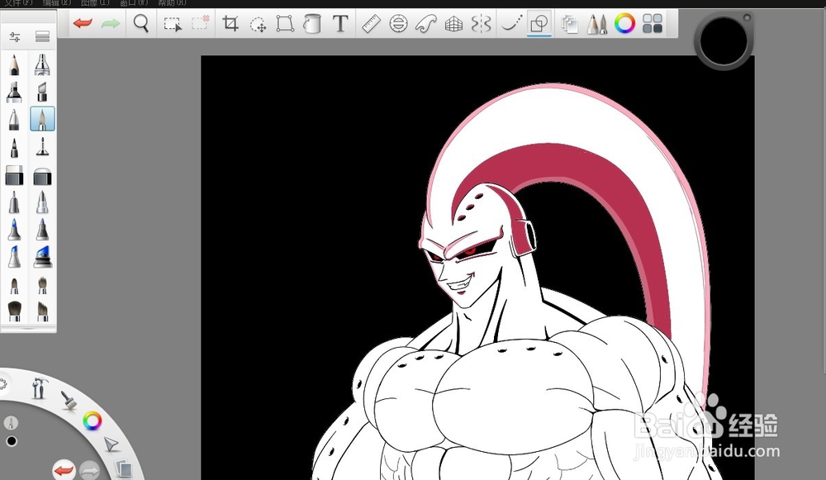826x480 pixels.
Task: Click the green Redo arrow in top toolbar
Action: coord(111,23)
